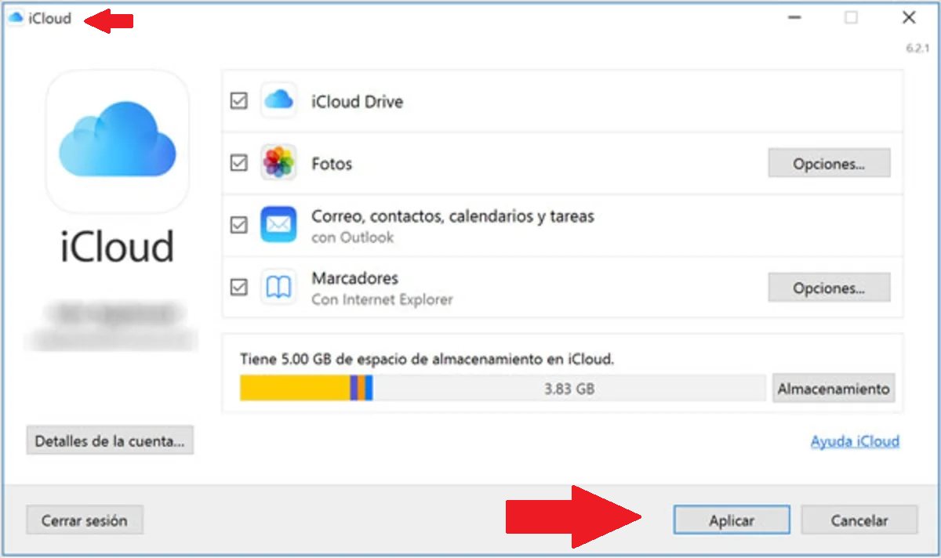
Task: Click the 'con Outlook' subtitle
Action: 352,237
